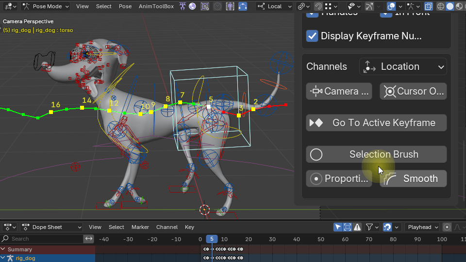Click frame 50 on the timeline ruler

click(320, 239)
